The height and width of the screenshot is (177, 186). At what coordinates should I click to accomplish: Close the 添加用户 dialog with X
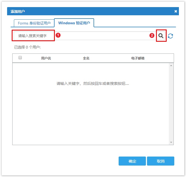[176, 11]
